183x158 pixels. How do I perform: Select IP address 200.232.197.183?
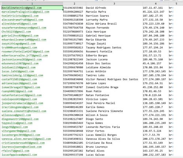(154, 155)
